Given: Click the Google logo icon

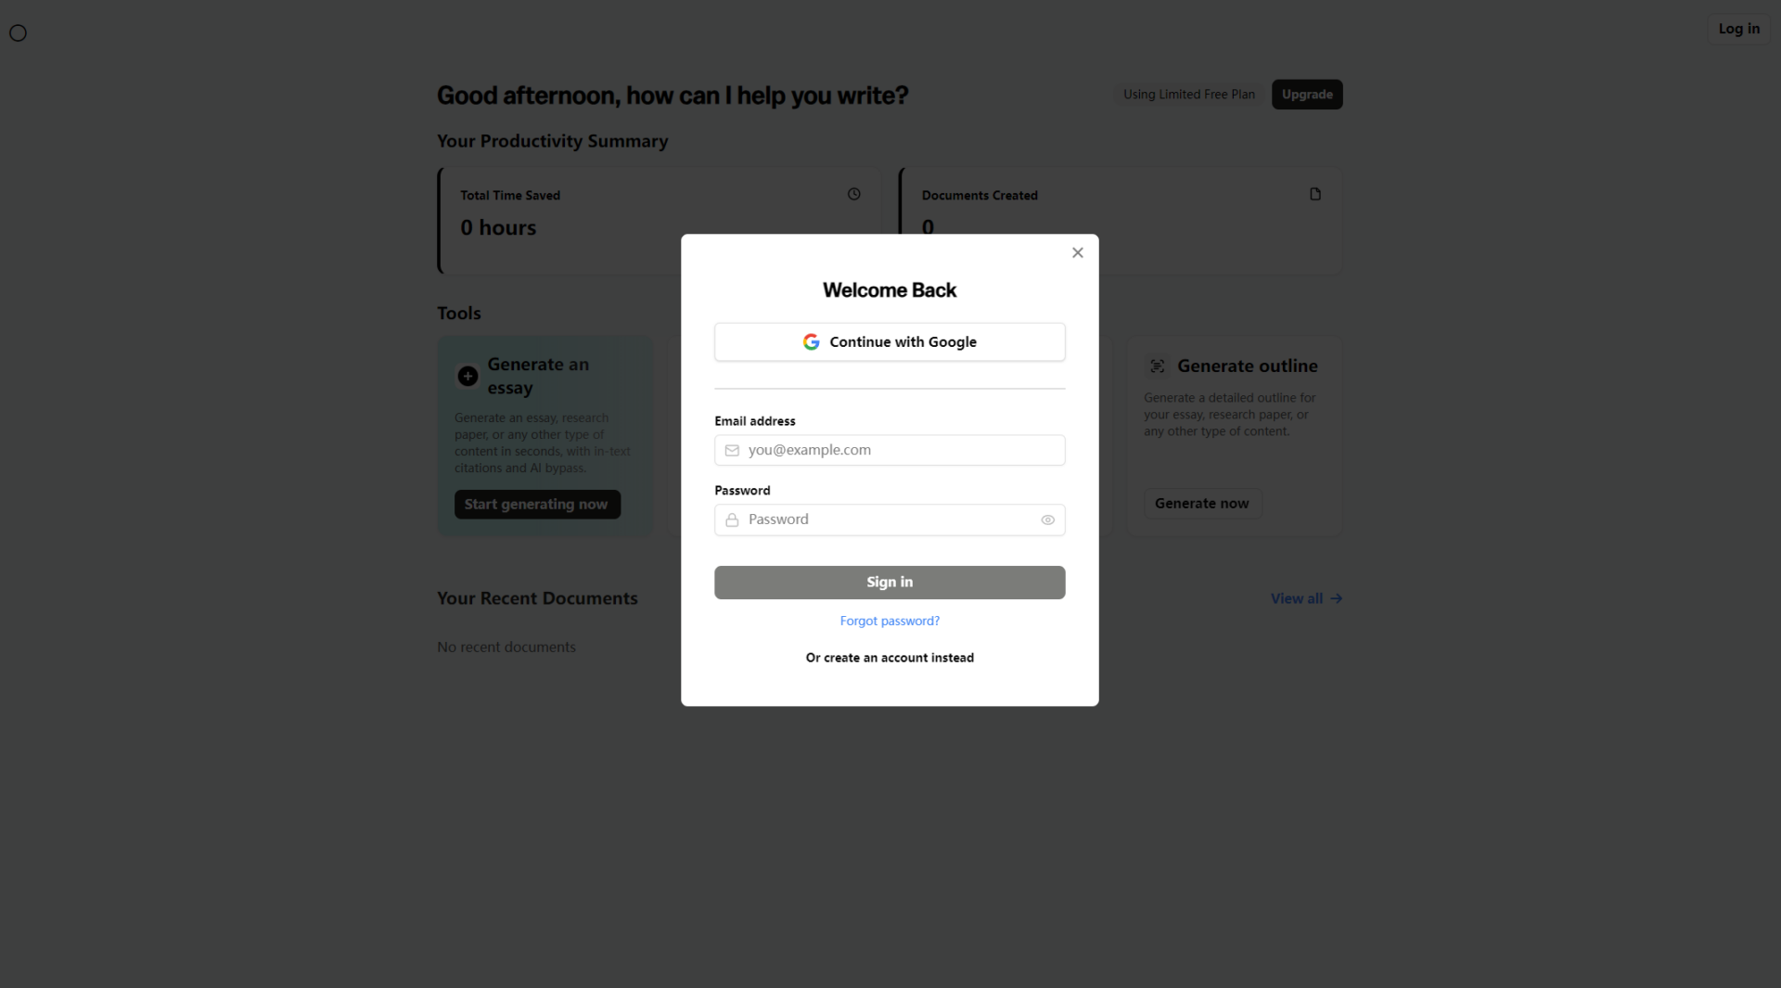Looking at the screenshot, I should [811, 342].
